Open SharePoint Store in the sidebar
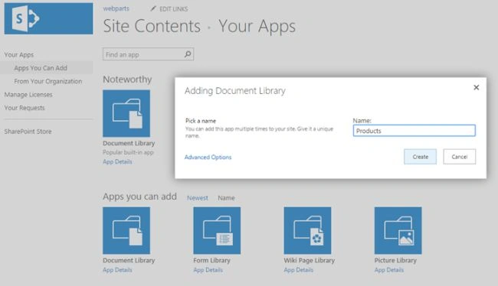Screen dimensions: 498x286 tap(28, 132)
